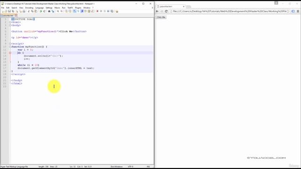Collapse the do block fold on line 12
301x169 pixels.
[10, 53]
